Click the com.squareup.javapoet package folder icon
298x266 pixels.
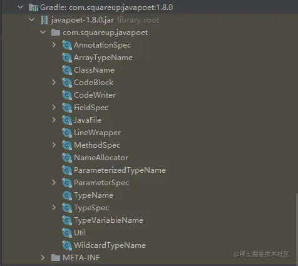56,33
